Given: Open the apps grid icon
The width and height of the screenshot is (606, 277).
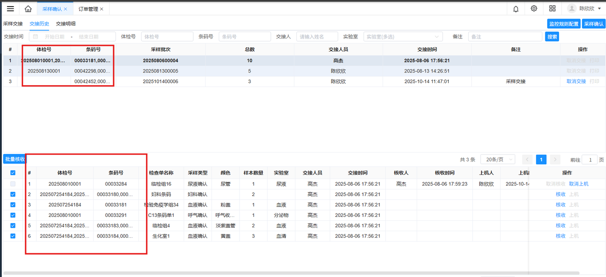Looking at the screenshot, I should point(553,9).
